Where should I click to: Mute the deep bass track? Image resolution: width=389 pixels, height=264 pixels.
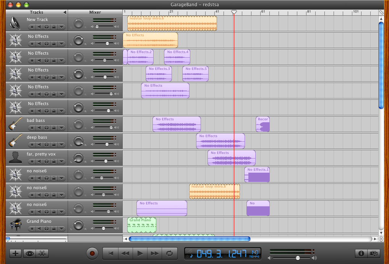point(39,145)
